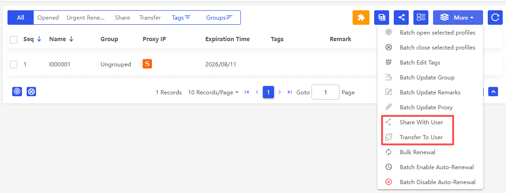The image size is (506, 193).
Task: Choose Share With User
Action: pyautogui.click(x=430, y=122)
